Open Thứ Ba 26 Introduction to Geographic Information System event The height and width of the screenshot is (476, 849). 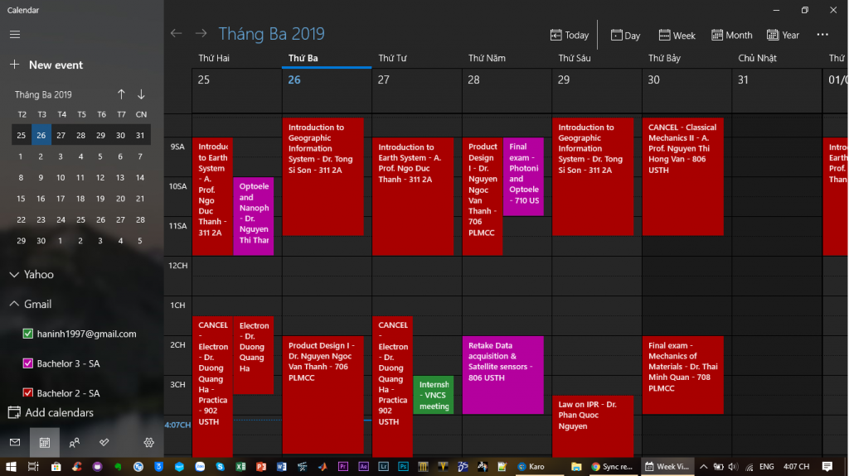pyautogui.click(x=323, y=176)
